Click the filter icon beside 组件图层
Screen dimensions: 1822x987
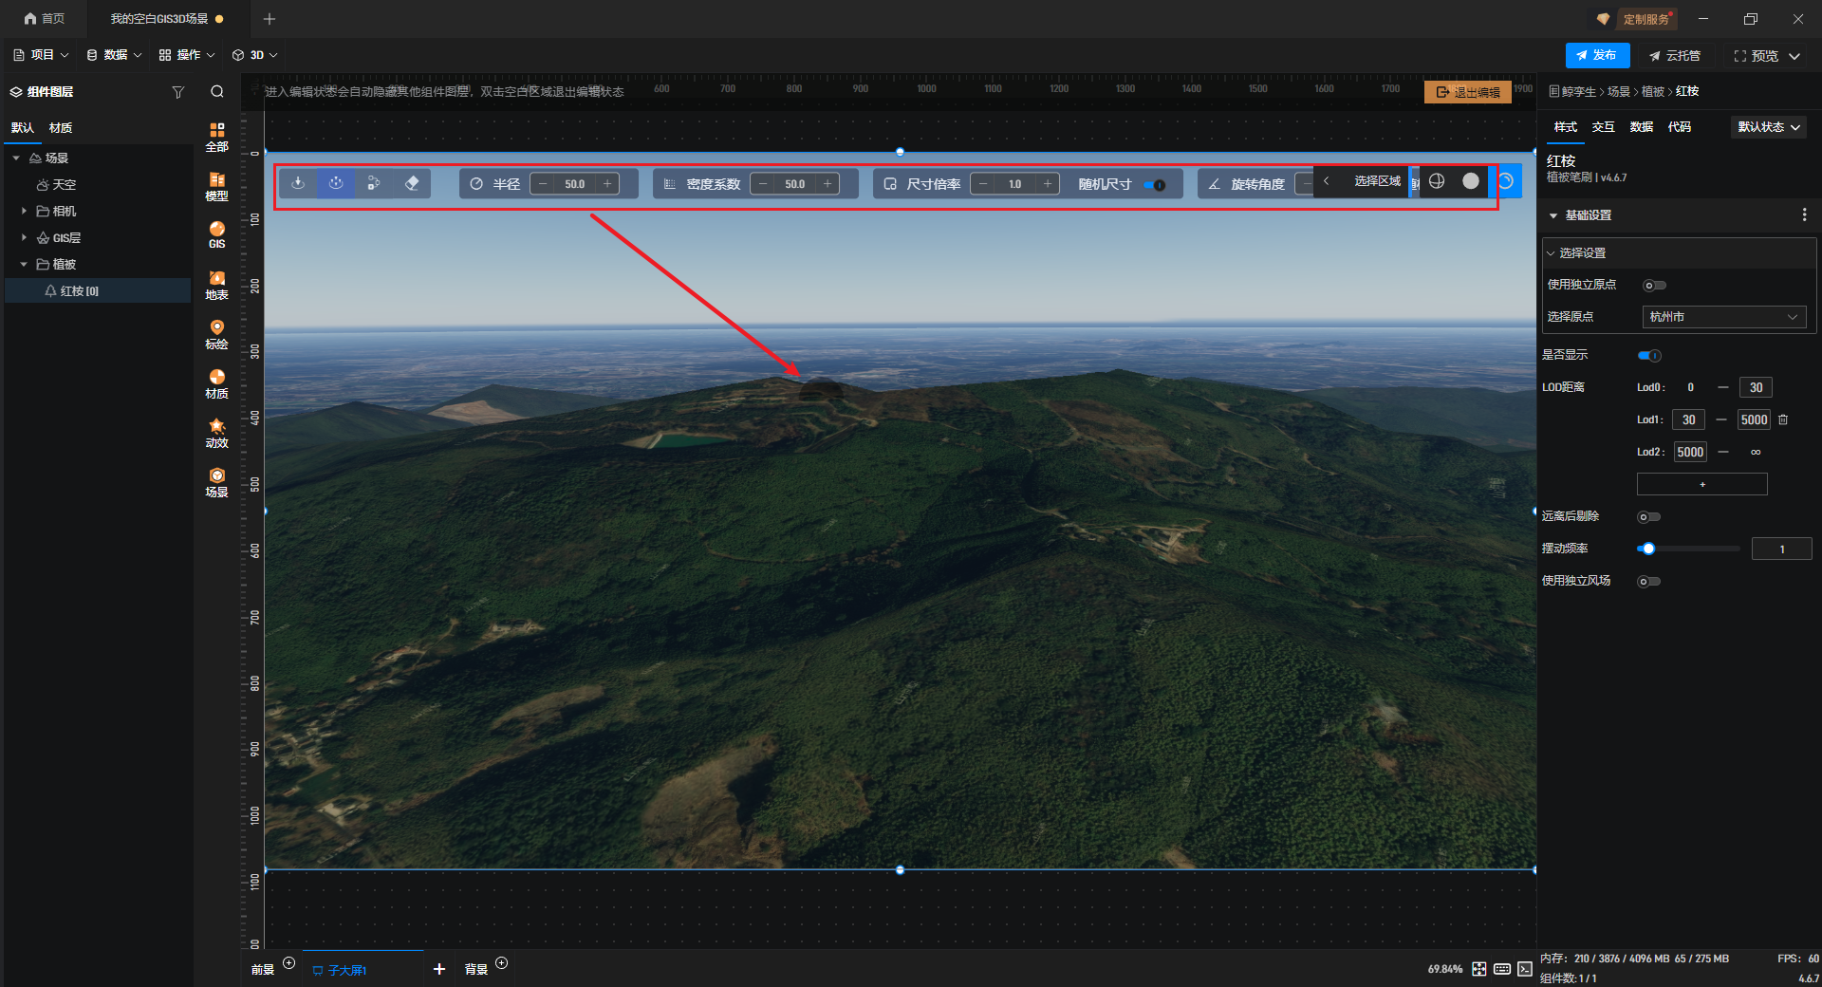(177, 92)
